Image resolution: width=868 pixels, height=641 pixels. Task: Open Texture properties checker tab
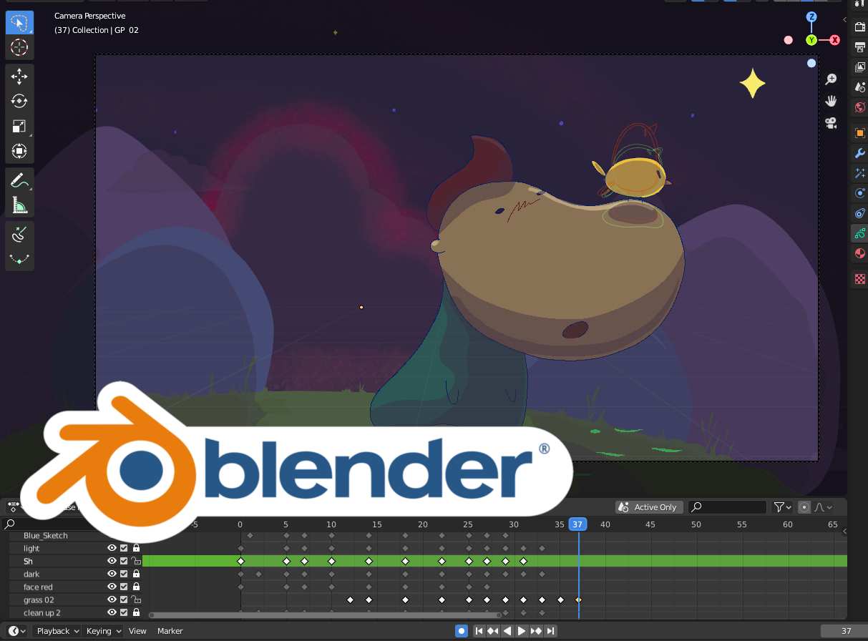[860, 279]
